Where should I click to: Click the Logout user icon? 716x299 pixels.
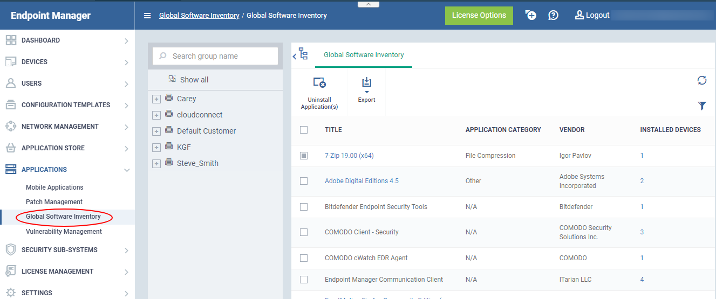pyautogui.click(x=579, y=15)
